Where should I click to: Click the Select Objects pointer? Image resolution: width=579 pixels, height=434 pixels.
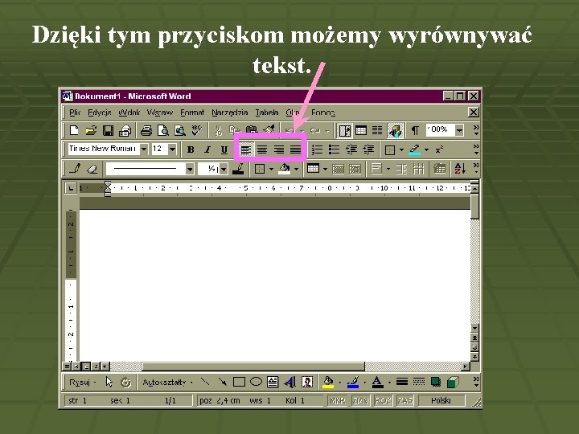[x=109, y=382]
